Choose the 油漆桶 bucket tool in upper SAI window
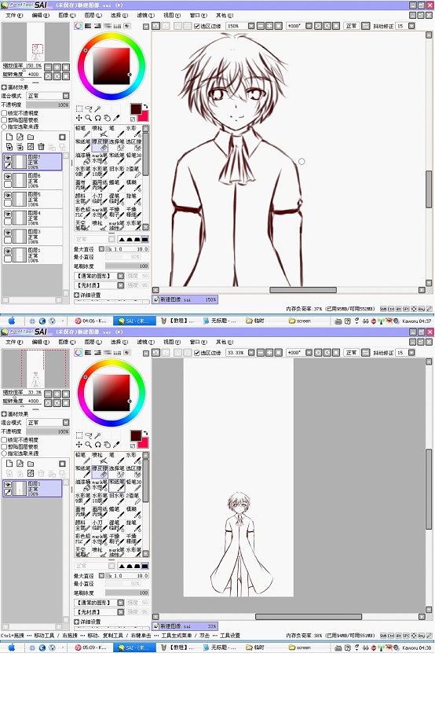Viewport: 435px width, 719px height. 82,159
